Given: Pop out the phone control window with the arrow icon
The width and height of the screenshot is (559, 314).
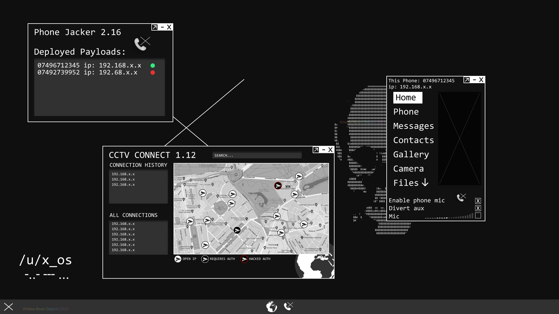Looking at the screenshot, I should click(x=467, y=80).
